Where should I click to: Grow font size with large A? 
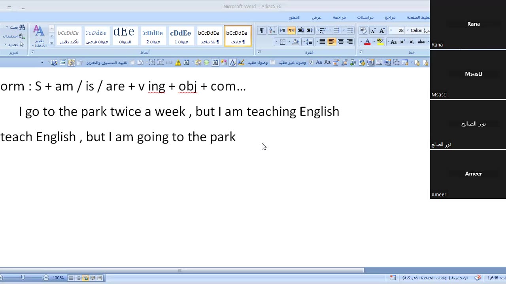[x=382, y=30]
